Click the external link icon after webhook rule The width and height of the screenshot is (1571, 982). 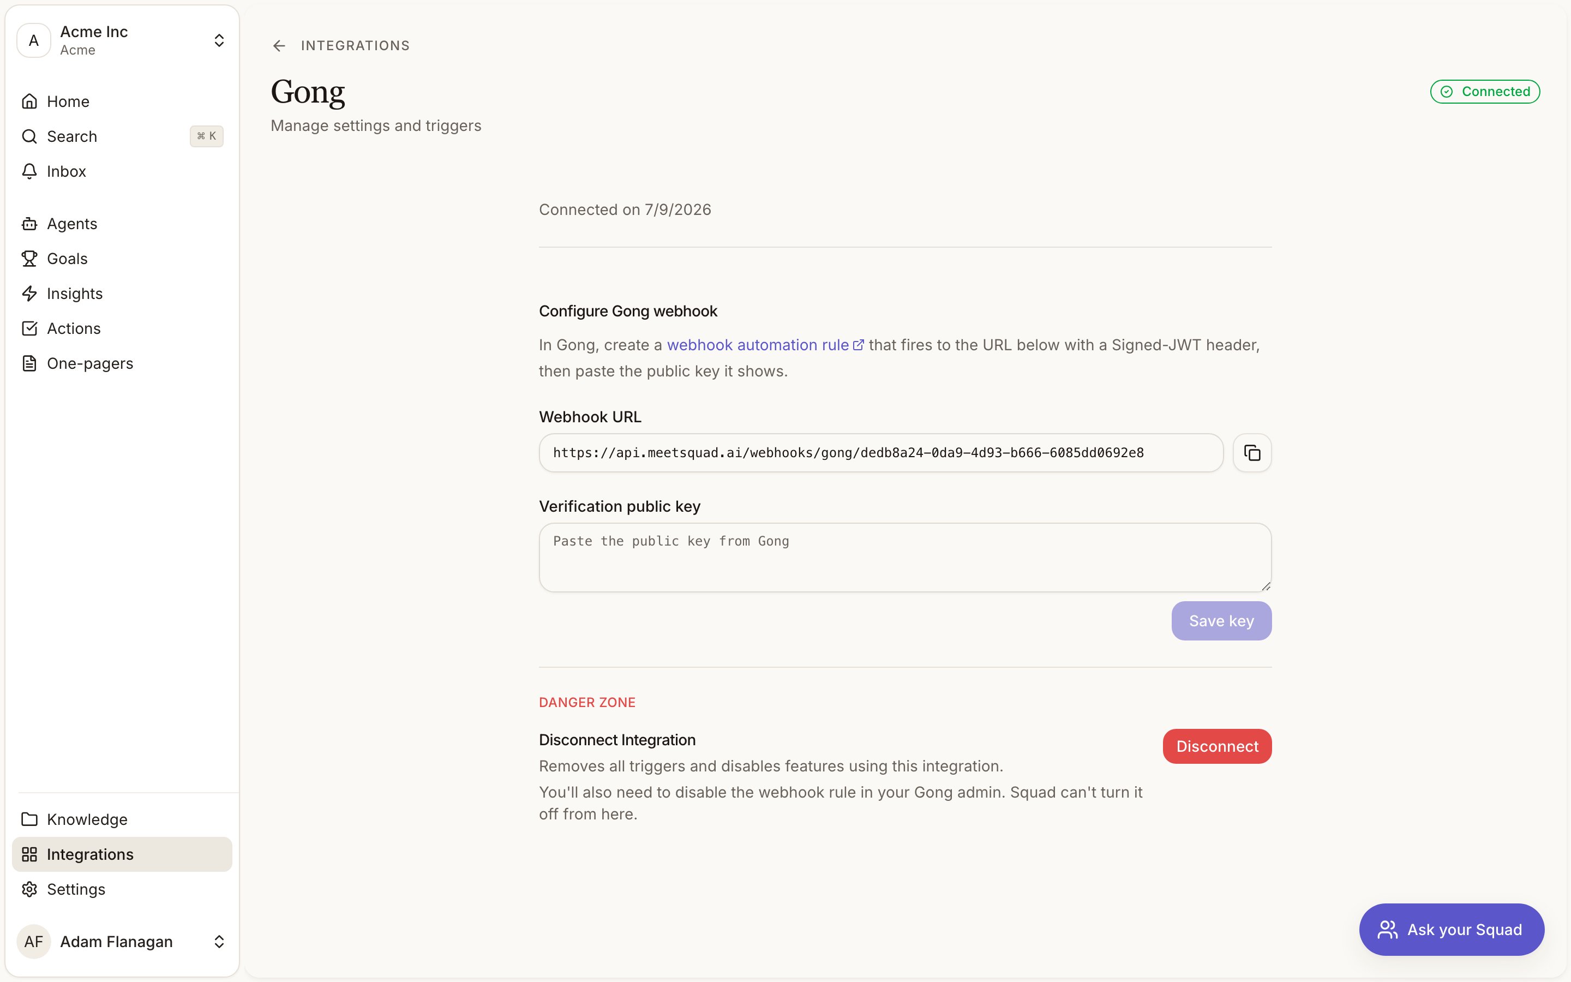pyautogui.click(x=858, y=345)
